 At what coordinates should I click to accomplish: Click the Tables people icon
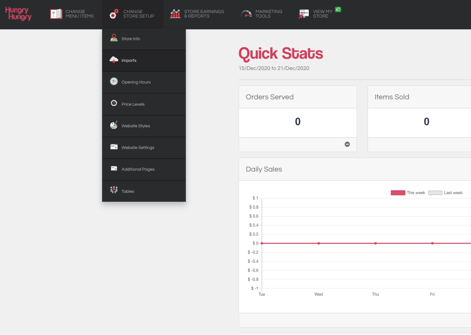[x=114, y=190]
